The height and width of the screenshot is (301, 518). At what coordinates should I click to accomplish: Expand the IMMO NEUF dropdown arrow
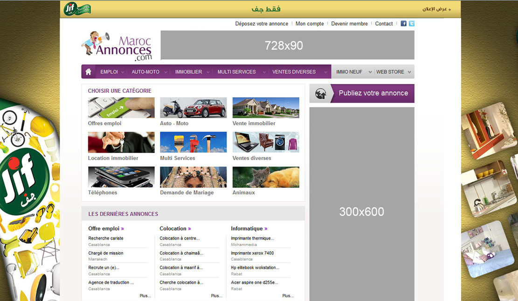[x=370, y=72]
